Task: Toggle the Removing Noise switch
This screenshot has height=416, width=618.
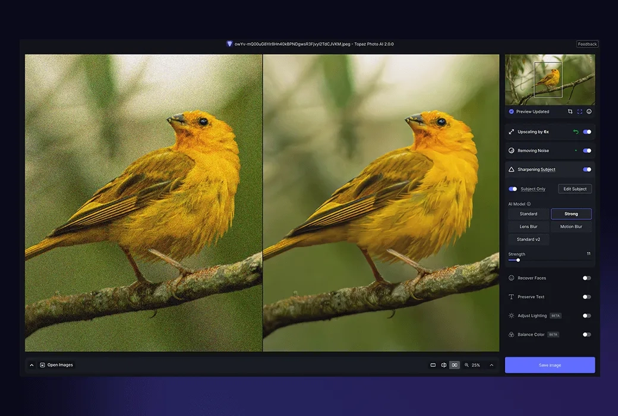Action: coord(587,150)
